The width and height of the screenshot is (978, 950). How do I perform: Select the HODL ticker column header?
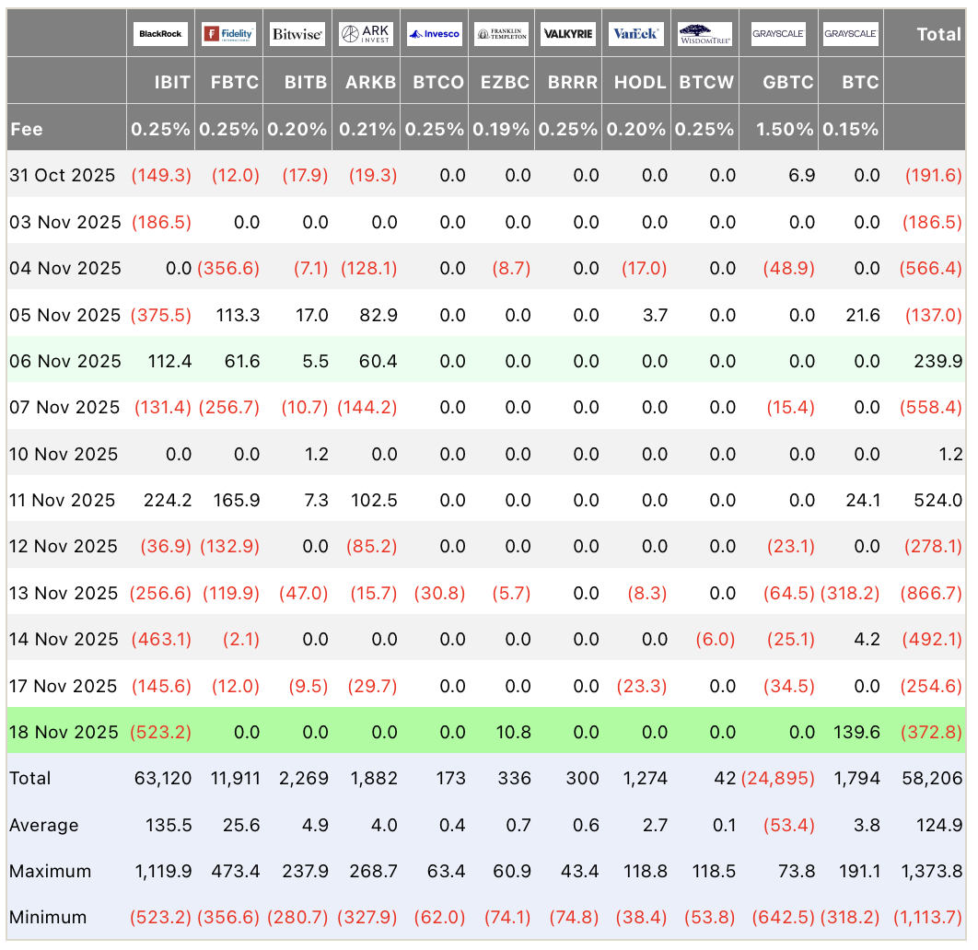[x=639, y=82]
